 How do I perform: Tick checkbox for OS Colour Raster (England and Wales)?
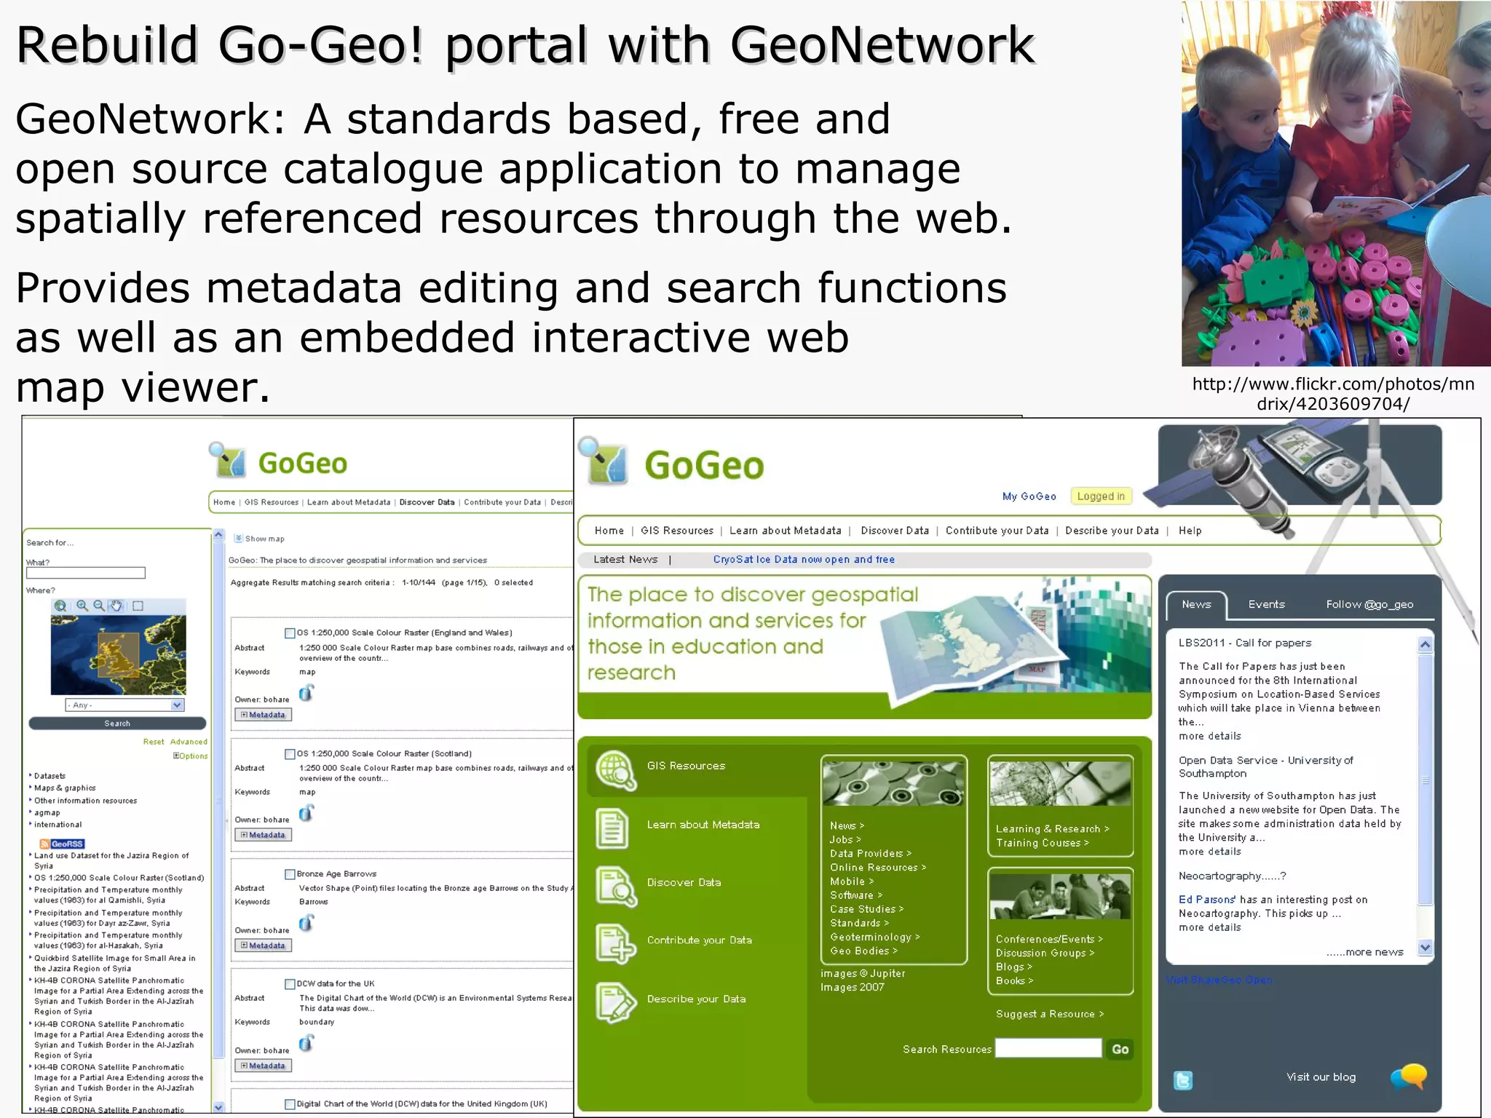coord(290,633)
